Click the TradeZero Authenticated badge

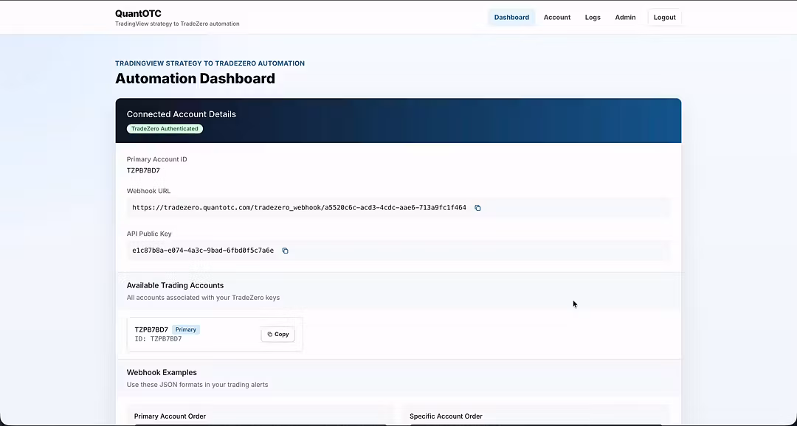(165, 128)
